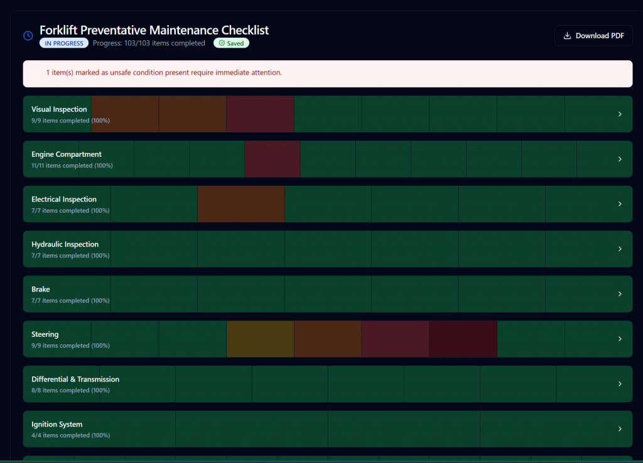Viewport: 643px width, 463px height.
Task: Select the Ignition System section title
Action: [57, 425]
